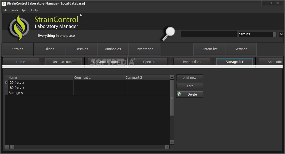Select the Storage list page
The width and height of the screenshot is (285, 154).
(x=235, y=62)
